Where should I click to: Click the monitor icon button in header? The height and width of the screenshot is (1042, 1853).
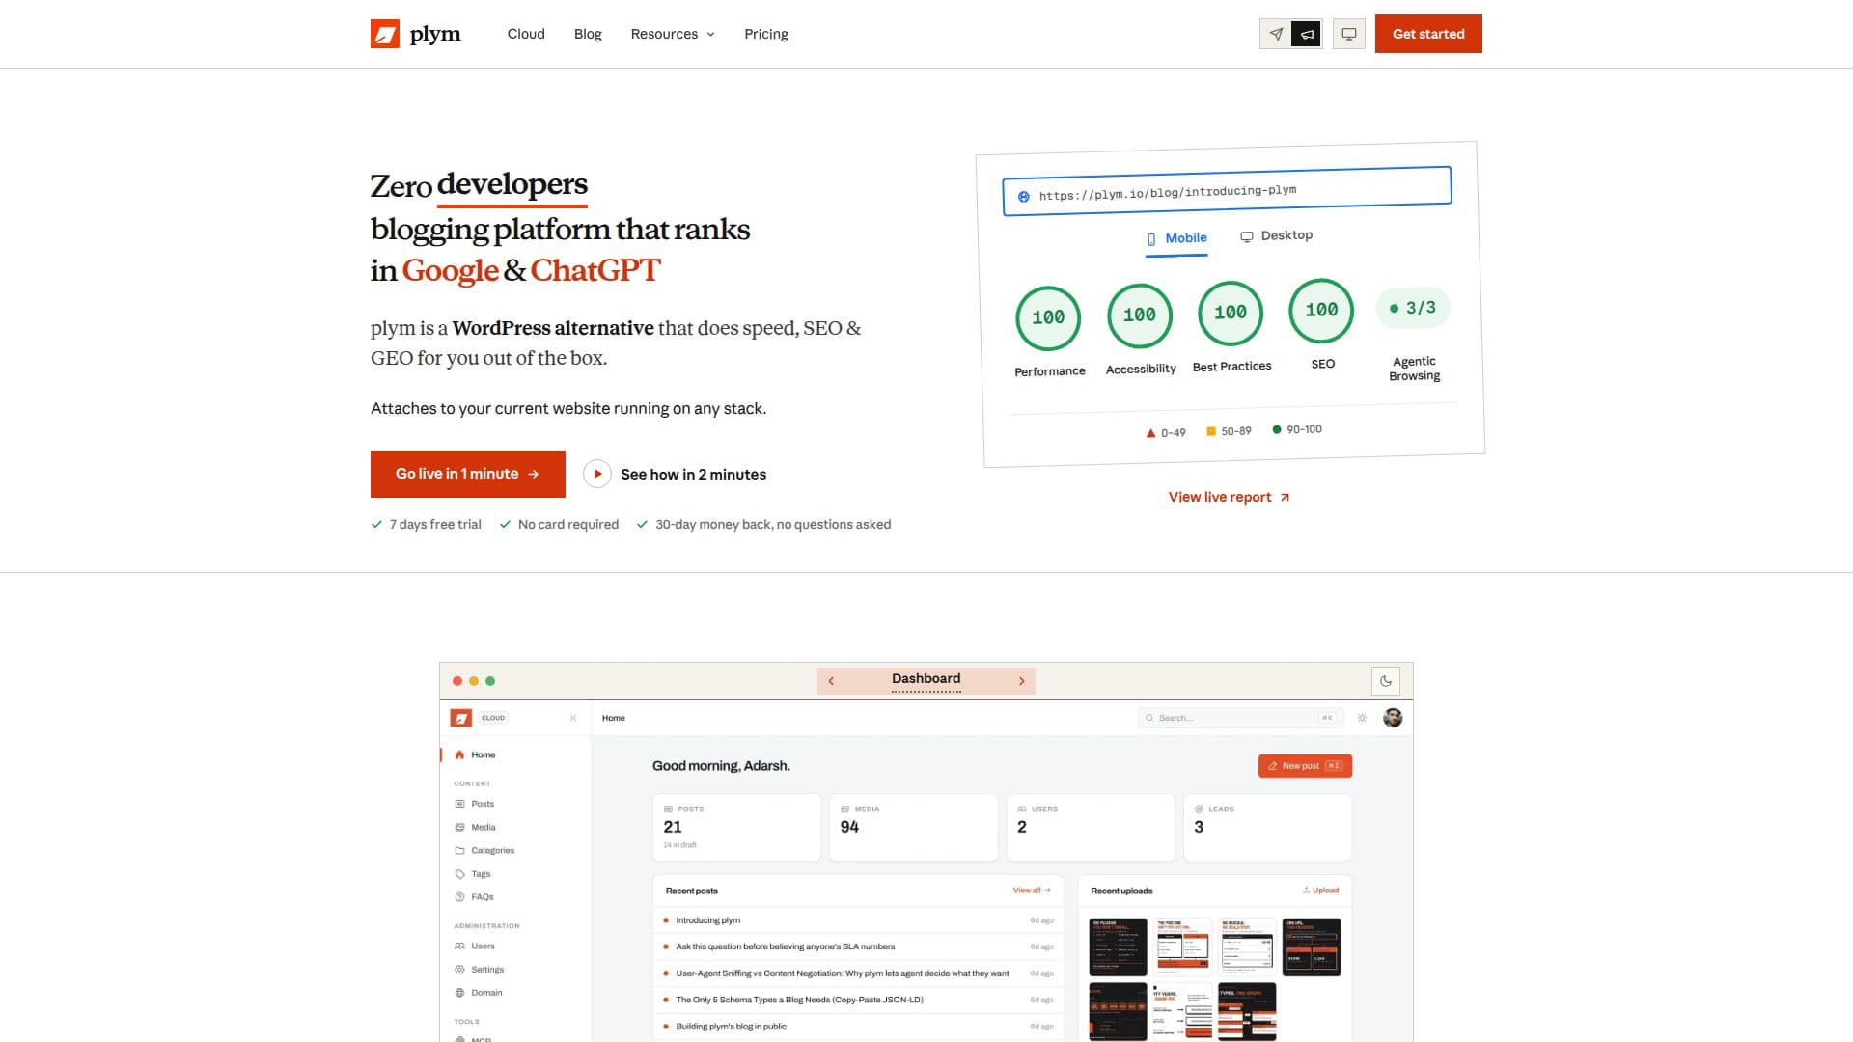pos(1349,34)
